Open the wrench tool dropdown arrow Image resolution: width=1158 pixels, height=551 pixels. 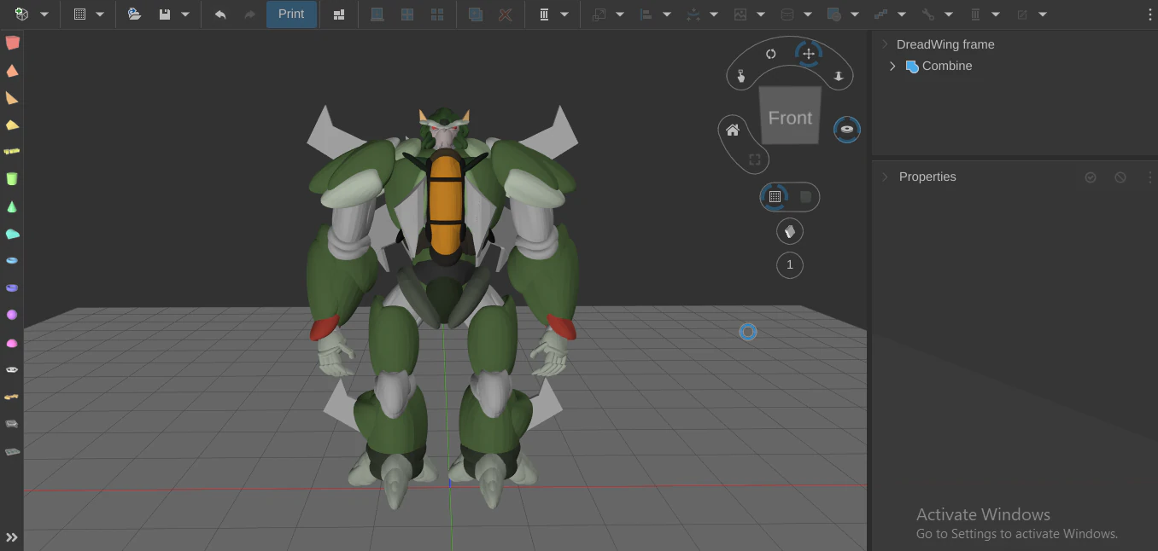(949, 14)
